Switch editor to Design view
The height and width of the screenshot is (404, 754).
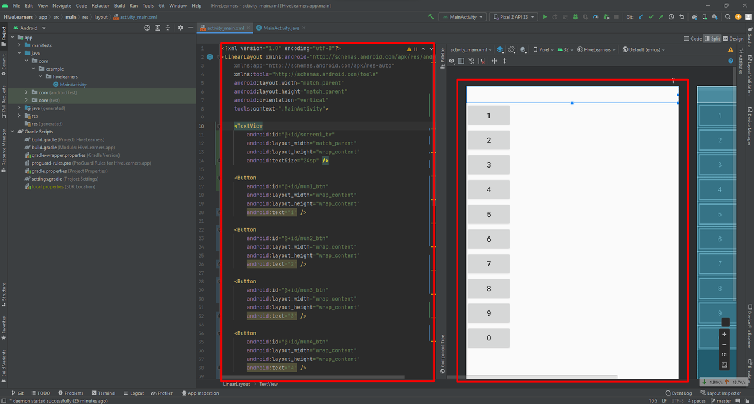click(x=733, y=38)
